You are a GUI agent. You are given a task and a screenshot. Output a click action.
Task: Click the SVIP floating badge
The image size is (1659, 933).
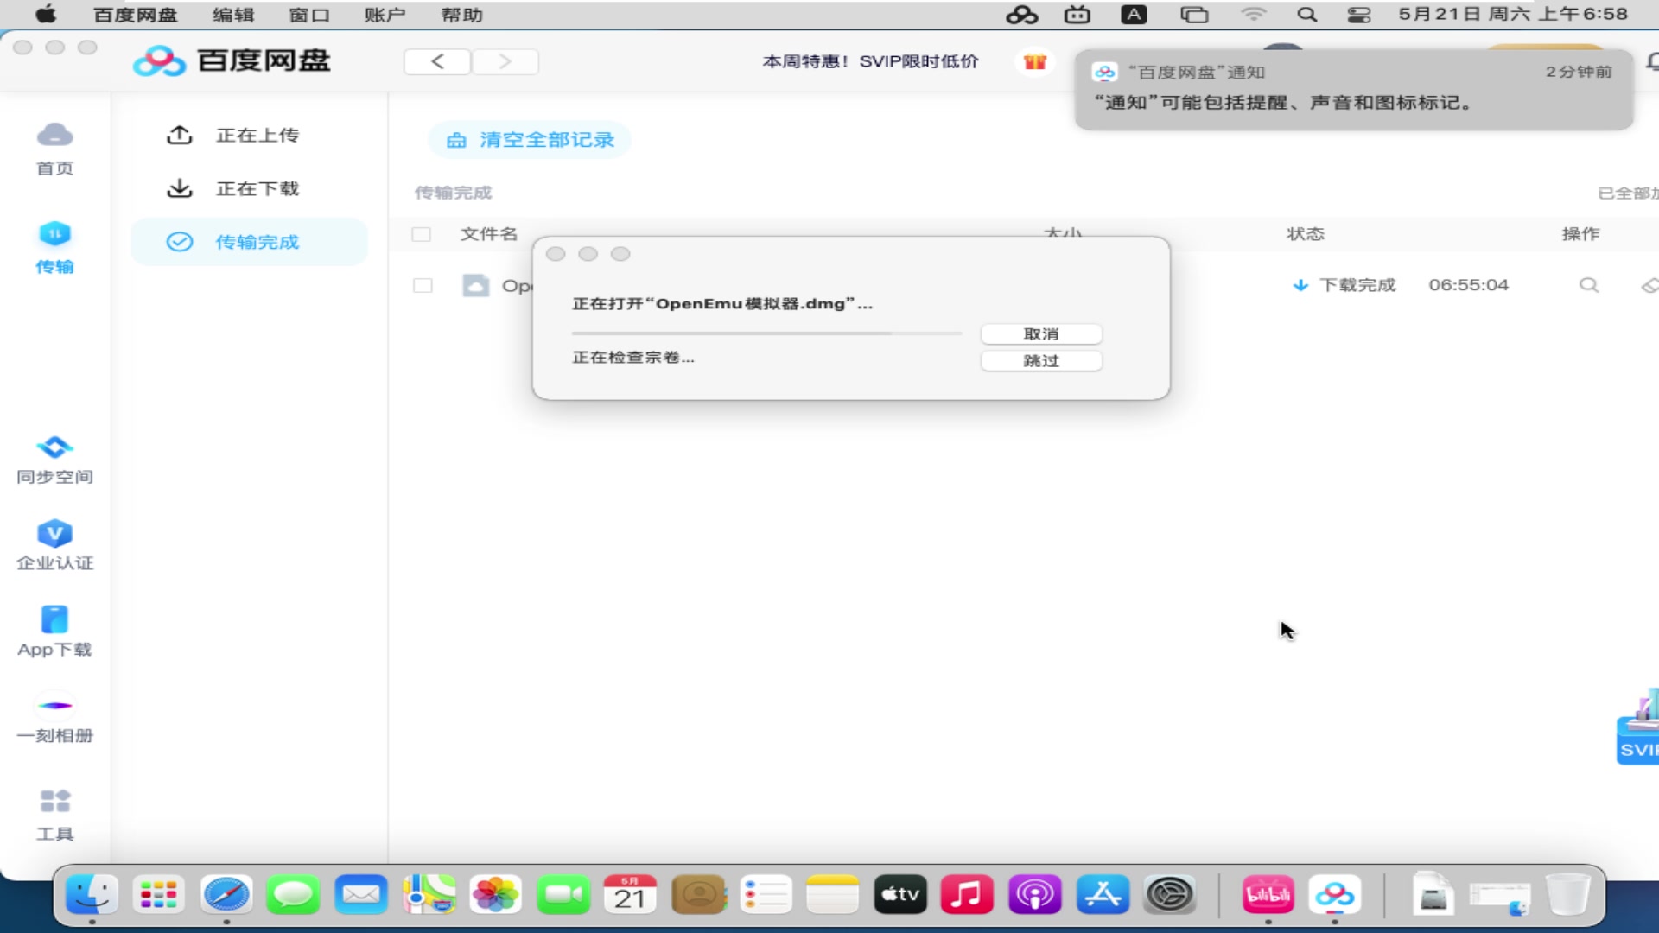(1638, 727)
